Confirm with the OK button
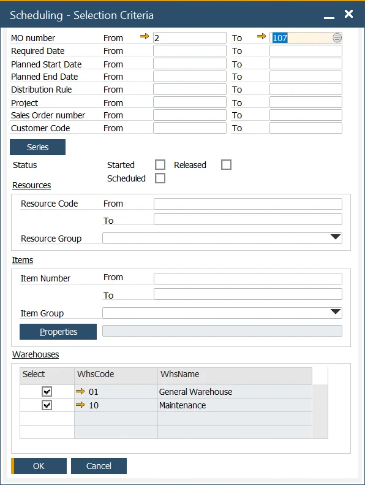Image resolution: width=365 pixels, height=485 pixels. 39,466
